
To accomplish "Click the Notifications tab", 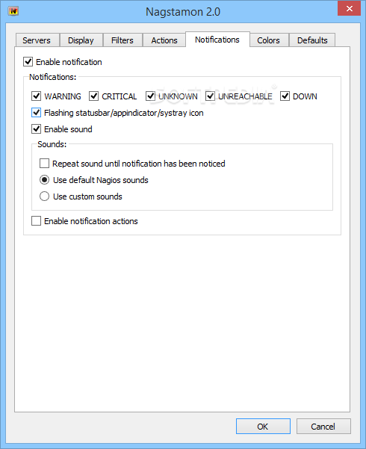I will (217, 40).
